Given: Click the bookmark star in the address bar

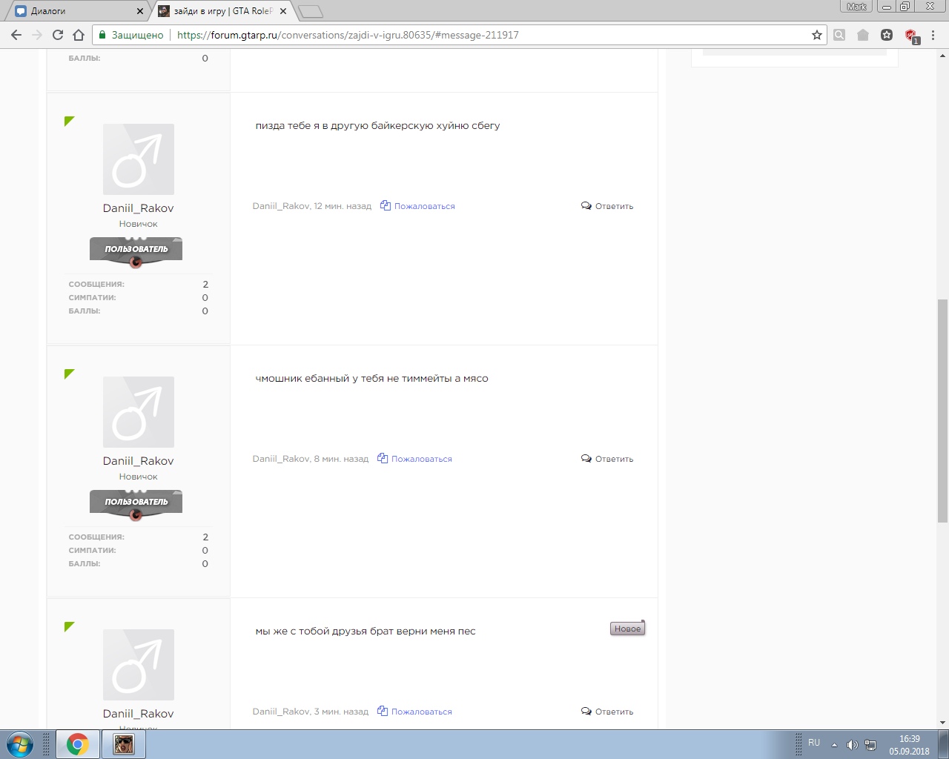Looking at the screenshot, I should pyautogui.click(x=817, y=35).
